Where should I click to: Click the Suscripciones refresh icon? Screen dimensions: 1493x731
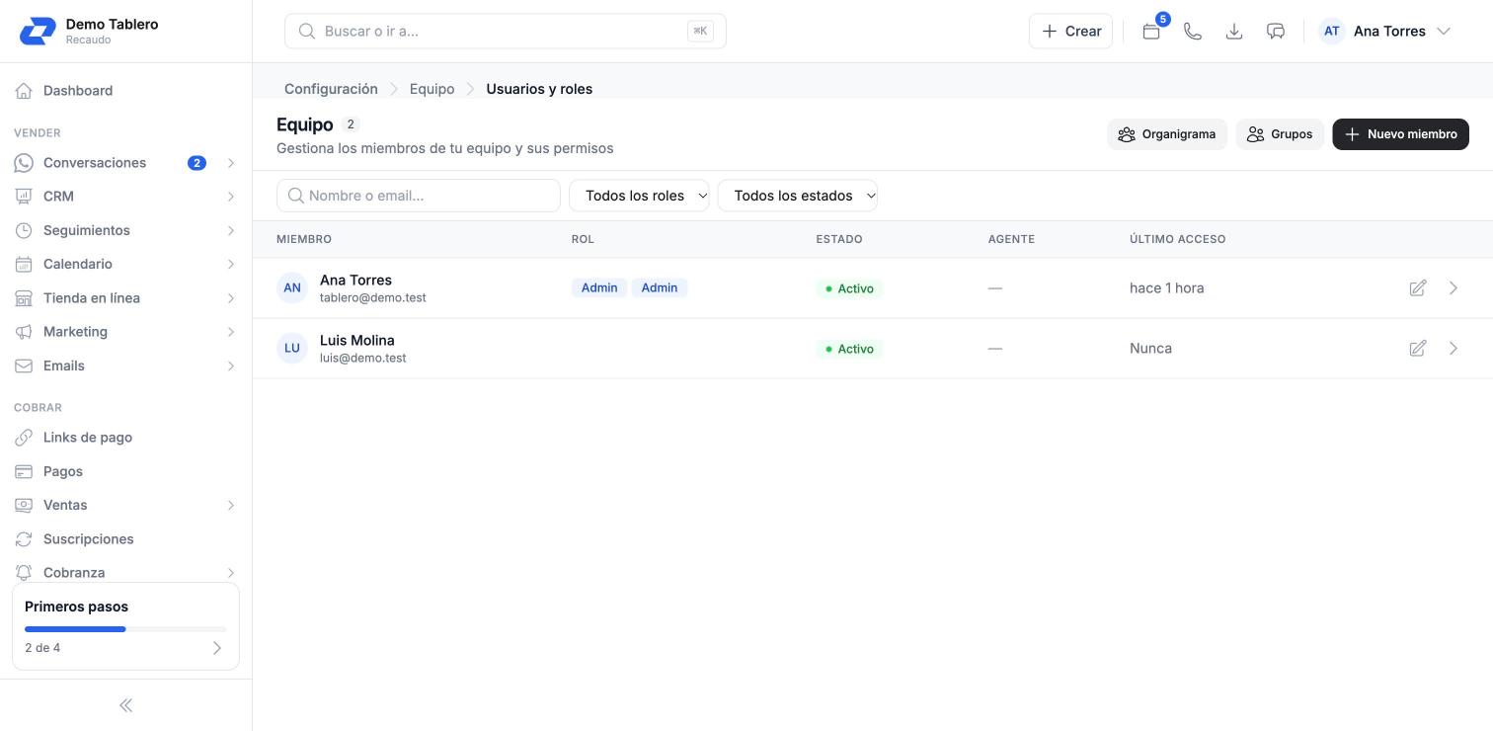click(24, 539)
